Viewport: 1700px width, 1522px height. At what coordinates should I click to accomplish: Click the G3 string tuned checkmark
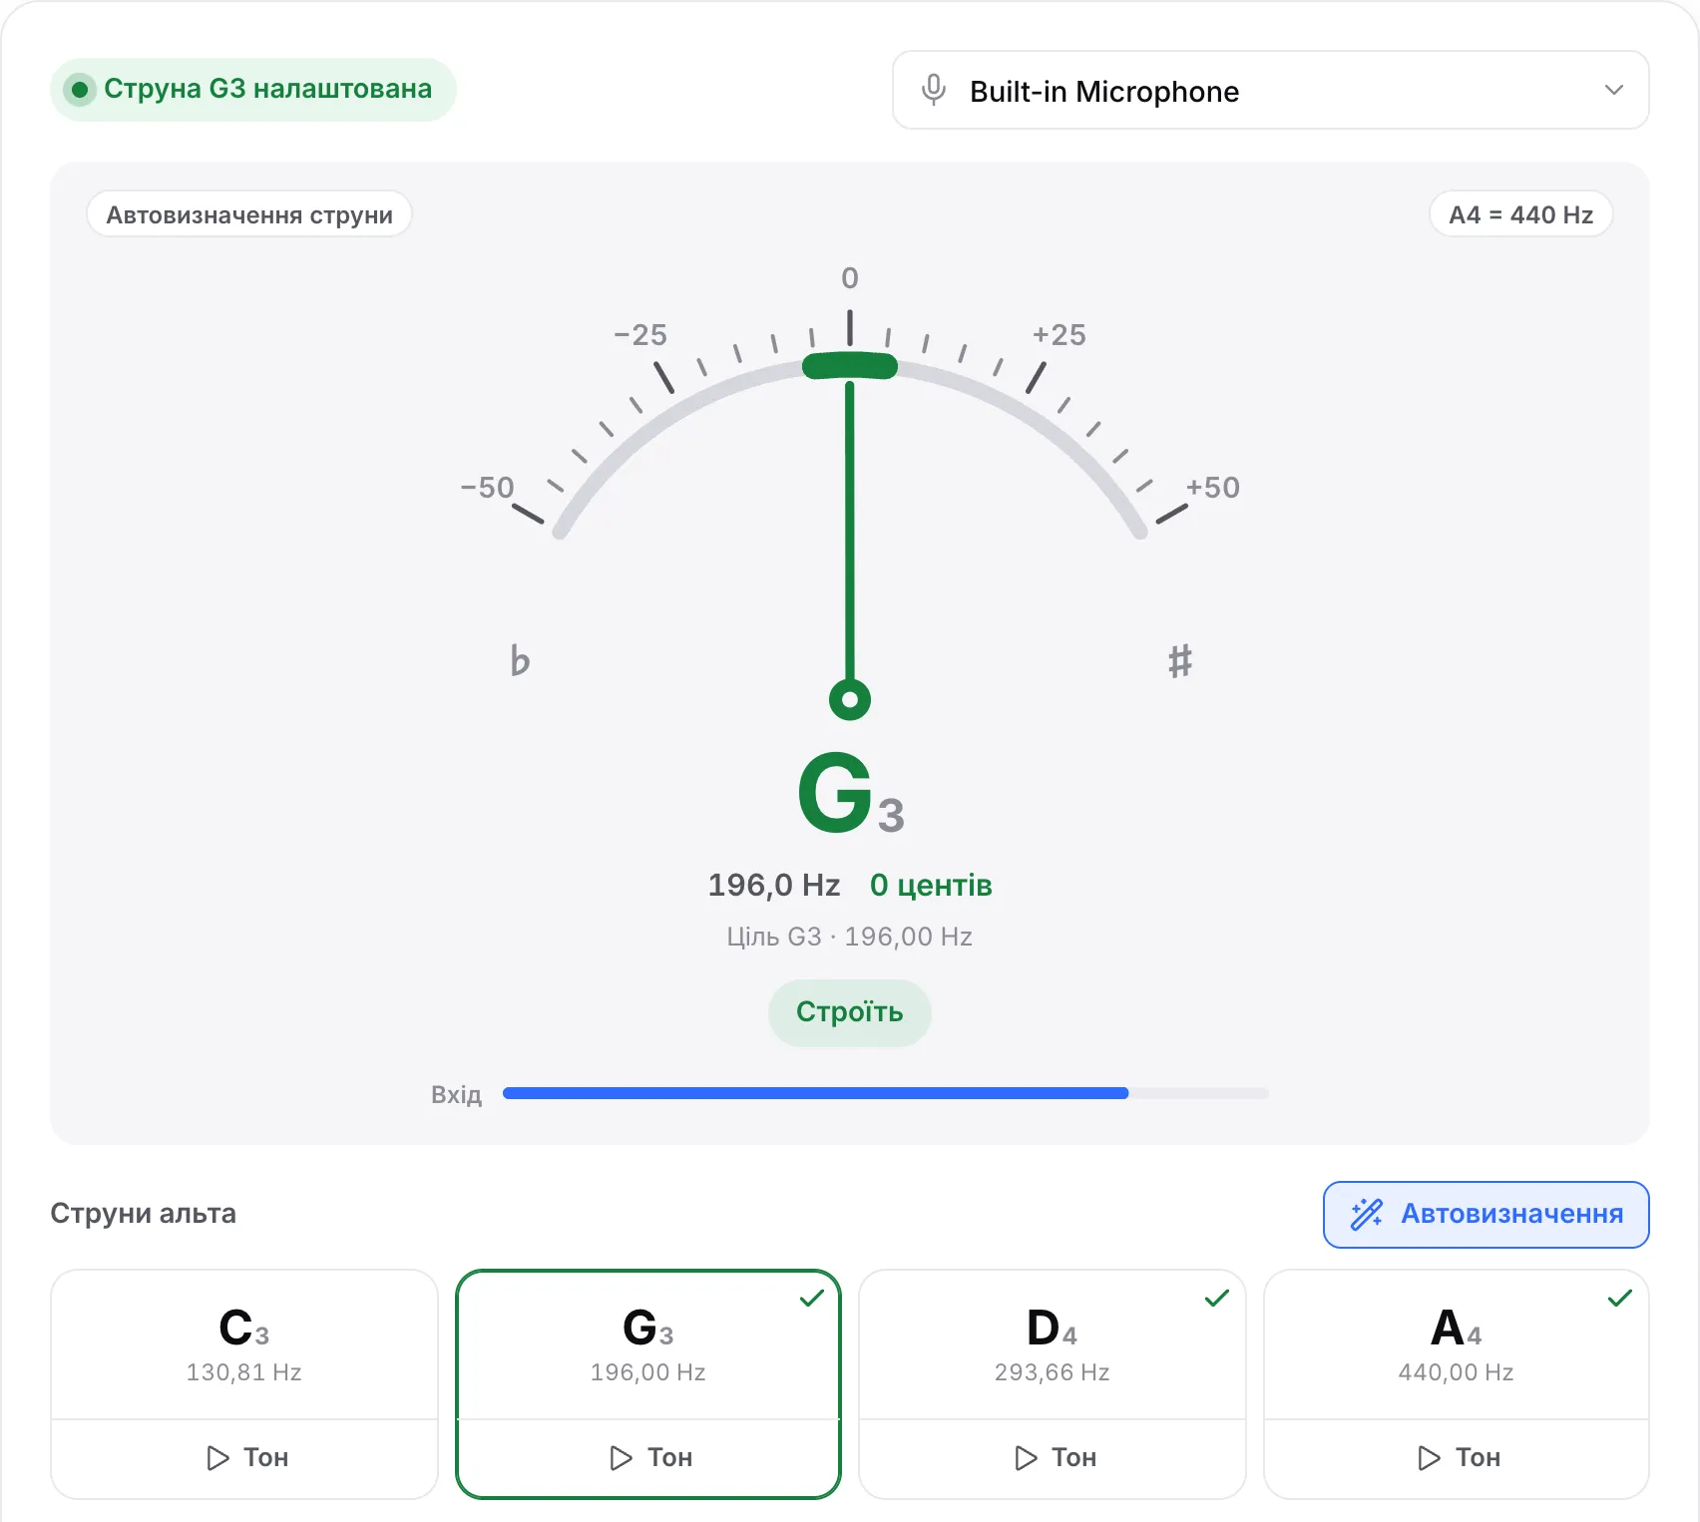pos(812,1298)
